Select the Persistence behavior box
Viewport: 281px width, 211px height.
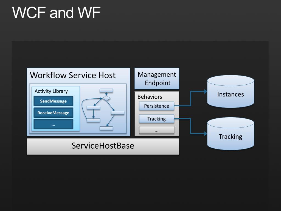(x=156, y=106)
